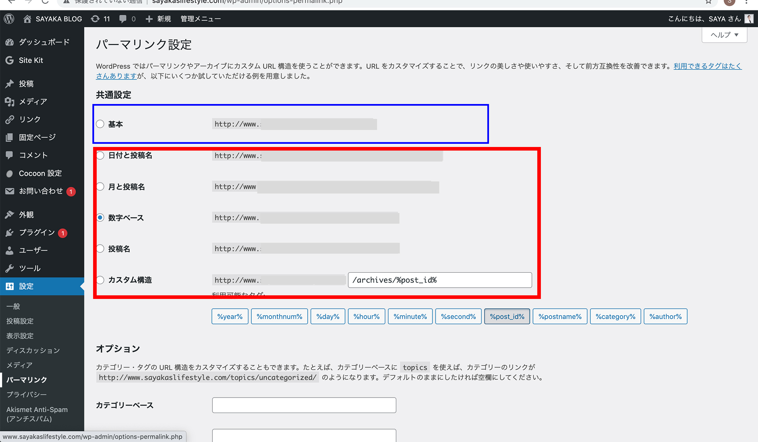The height and width of the screenshot is (442, 758).
Task: Toggle the %post_id% tag button
Action: pos(507,316)
